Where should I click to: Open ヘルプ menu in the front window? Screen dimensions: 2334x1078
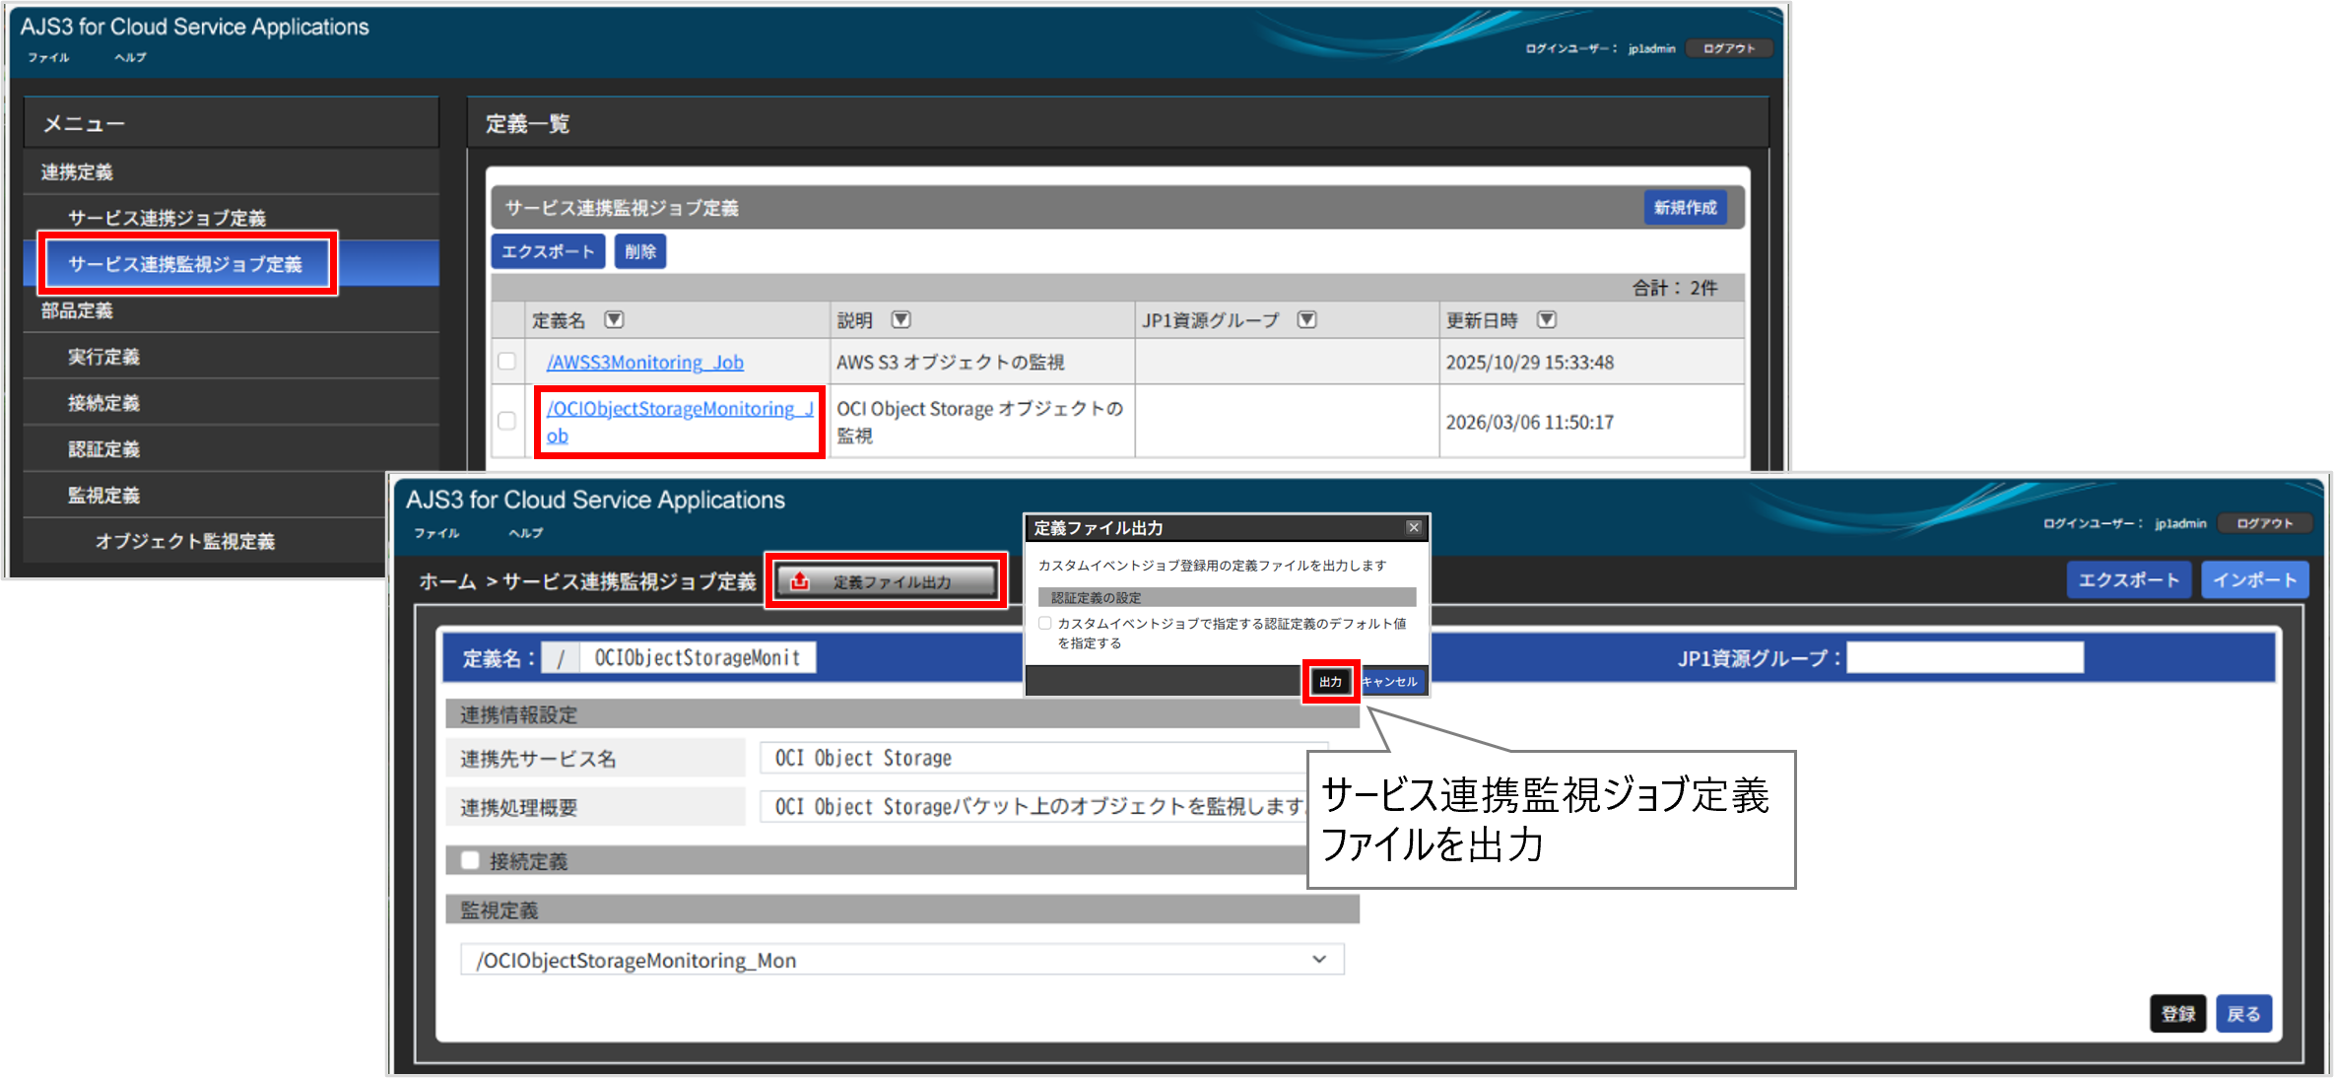click(525, 533)
